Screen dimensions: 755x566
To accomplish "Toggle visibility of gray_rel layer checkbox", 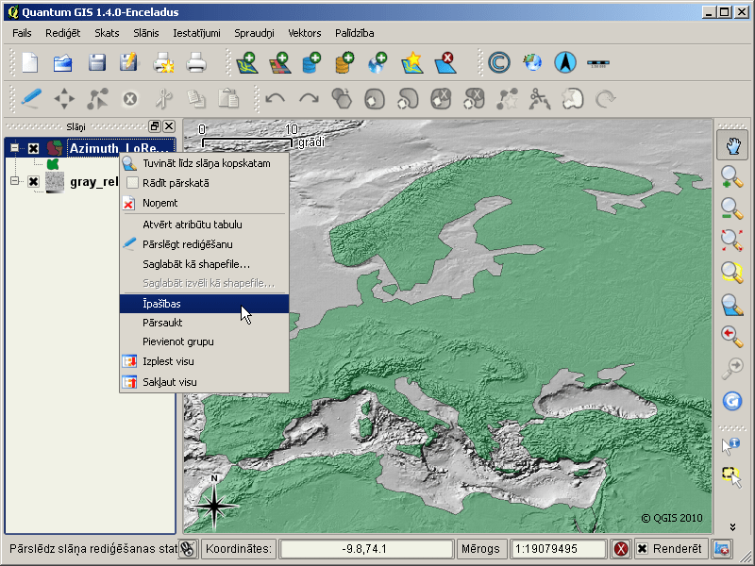I will (33, 181).
